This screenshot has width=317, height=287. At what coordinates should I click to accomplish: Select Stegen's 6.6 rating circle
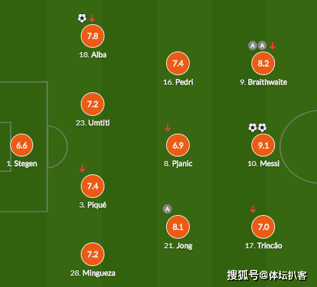[22, 145]
